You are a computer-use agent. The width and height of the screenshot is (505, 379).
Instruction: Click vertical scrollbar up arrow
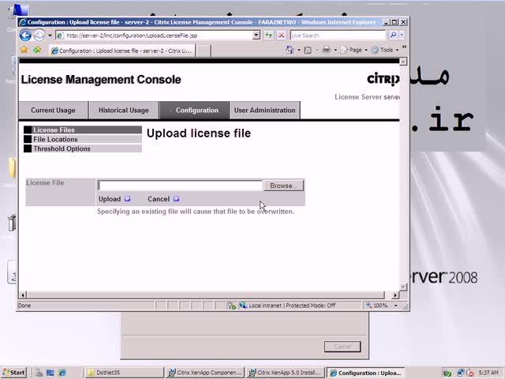pos(403,62)
